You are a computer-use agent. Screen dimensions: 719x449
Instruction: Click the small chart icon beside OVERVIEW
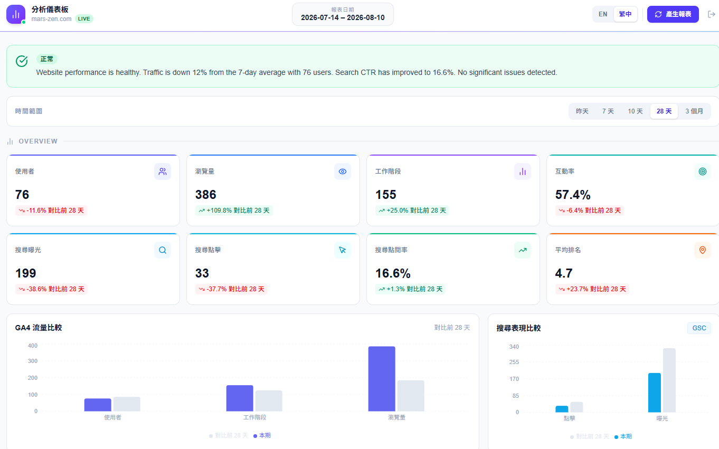tap(10, 141)
